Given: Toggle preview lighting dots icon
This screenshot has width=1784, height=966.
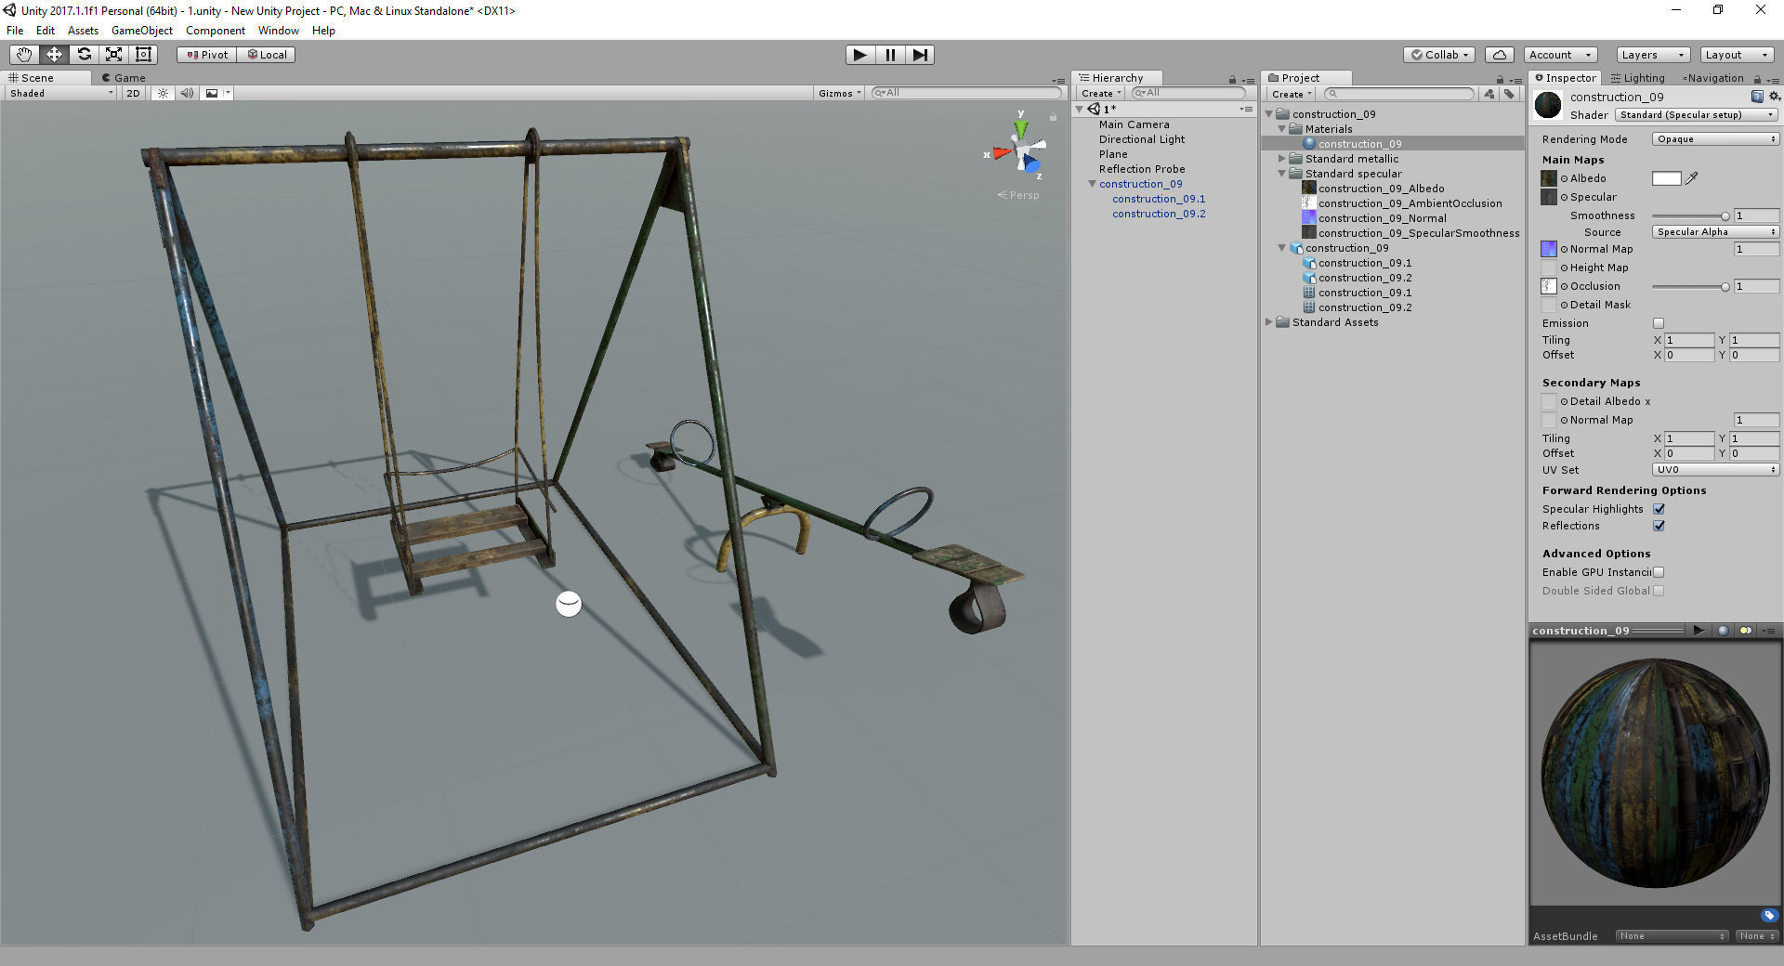Looking at the screenshot, I should [1746, 631].
